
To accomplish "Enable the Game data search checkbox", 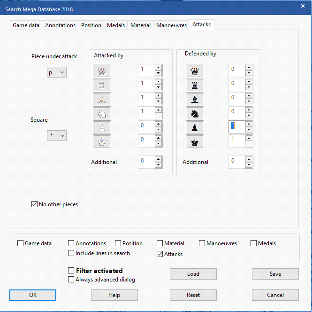I will pyautogui.click(x=20, y=243).
